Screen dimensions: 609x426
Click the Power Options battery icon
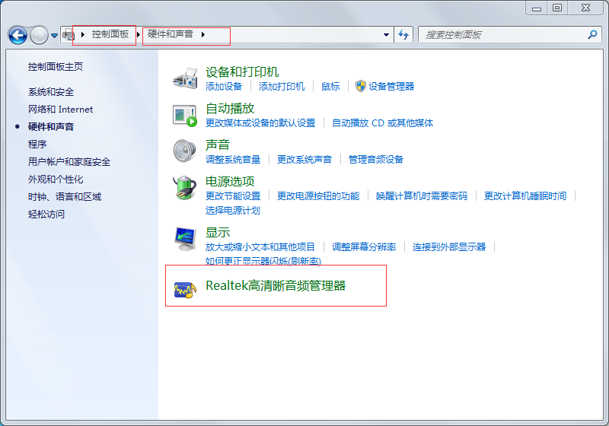(x=185, y=188)
